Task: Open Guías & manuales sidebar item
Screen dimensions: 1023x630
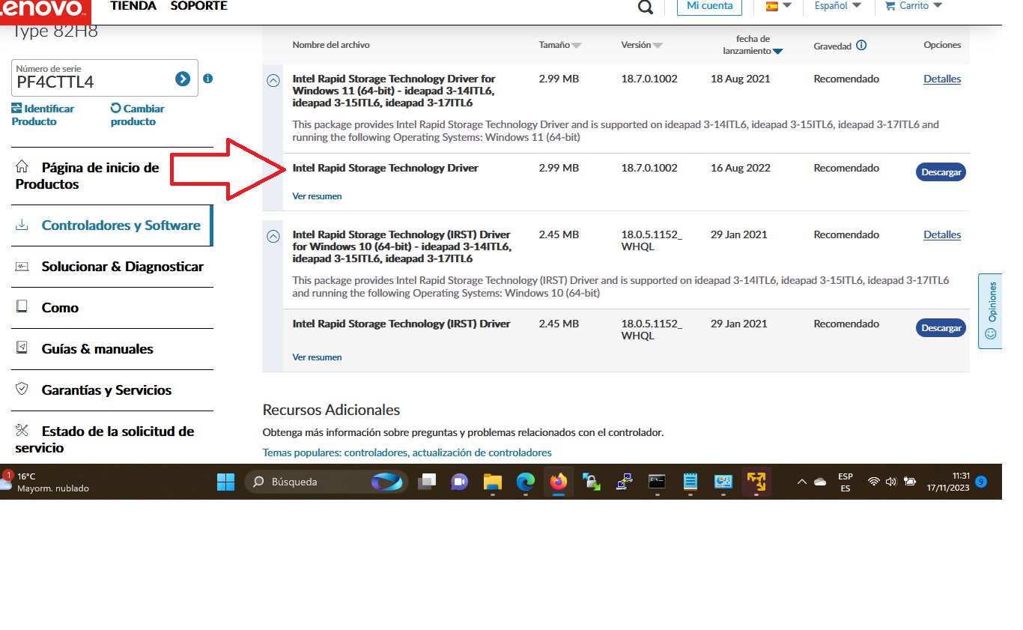Action: pos(97,349)
